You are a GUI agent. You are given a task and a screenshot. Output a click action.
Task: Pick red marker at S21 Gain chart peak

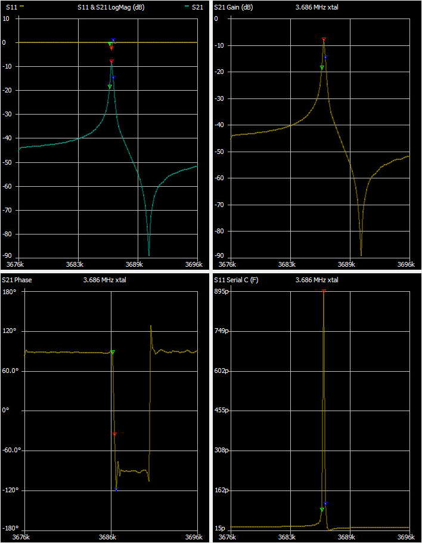(x=324, y=39)
